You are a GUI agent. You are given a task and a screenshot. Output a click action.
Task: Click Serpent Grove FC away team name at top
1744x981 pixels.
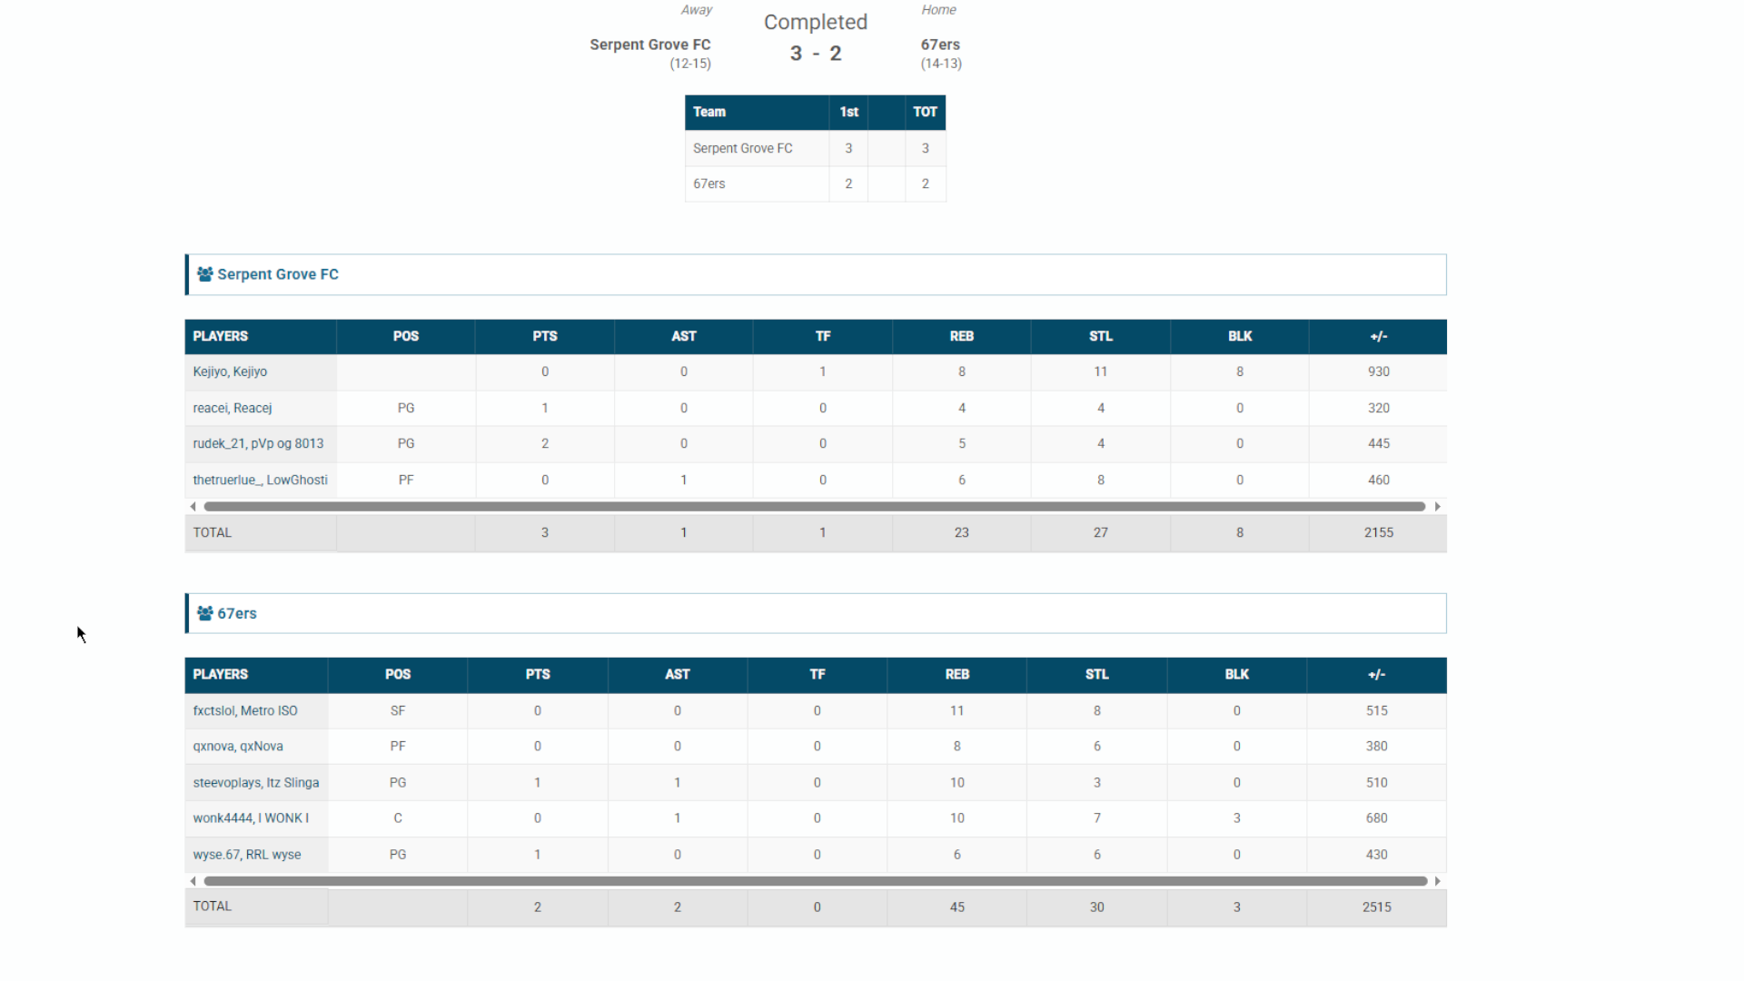(x=649, y=45)
